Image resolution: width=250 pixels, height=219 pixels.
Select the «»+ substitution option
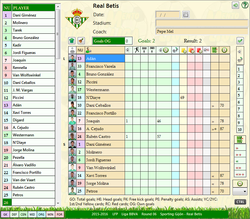click(240, 174)
